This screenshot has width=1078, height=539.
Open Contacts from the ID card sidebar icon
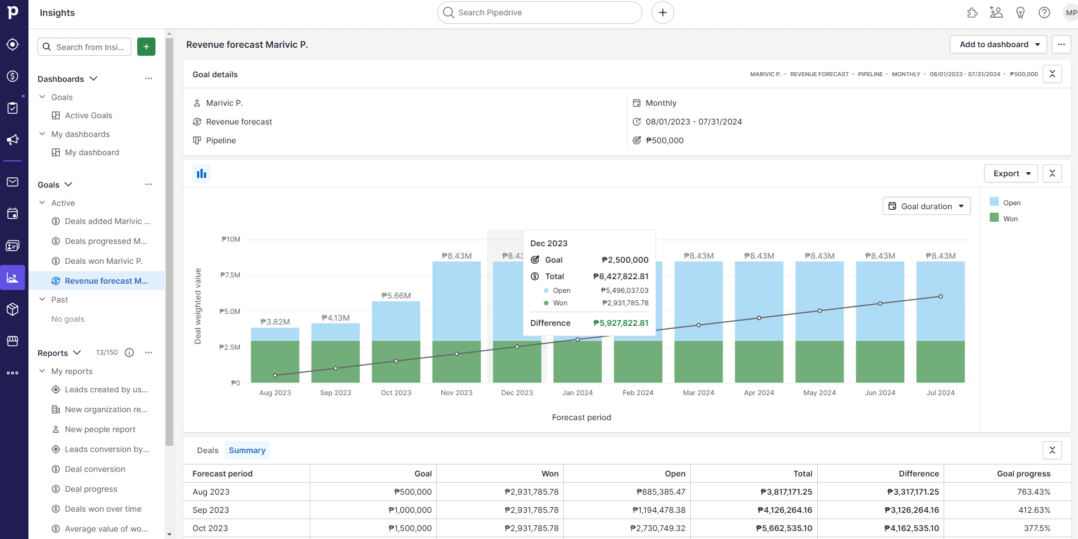point(13,246)
